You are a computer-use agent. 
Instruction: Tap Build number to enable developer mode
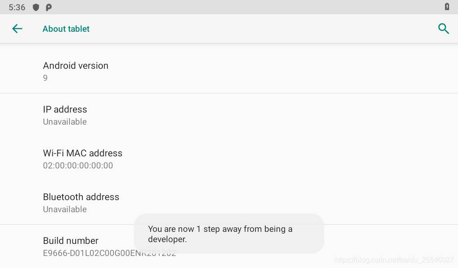[71, 241]
